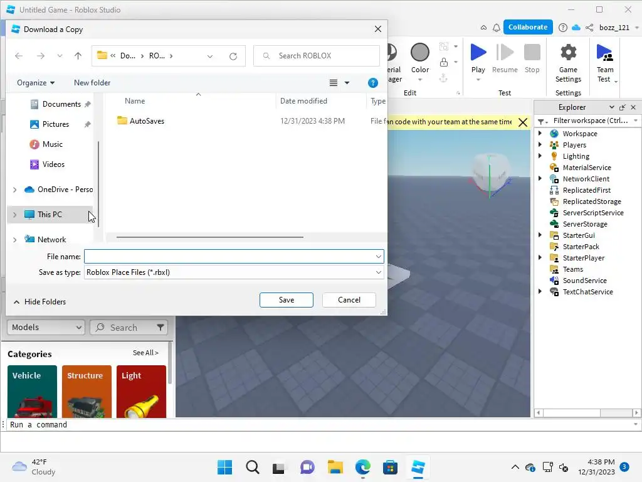This screenshot has width=642, height=482.
Task: Expand the StarterGui tree arrow
Action: (x=540, y=235)
